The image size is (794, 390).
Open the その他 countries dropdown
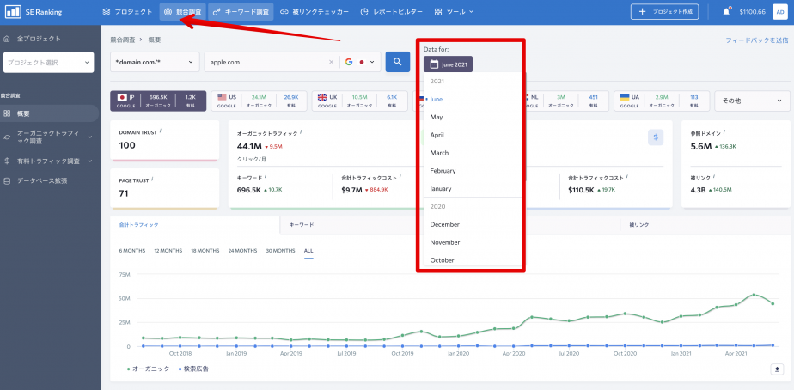(752, 101)
